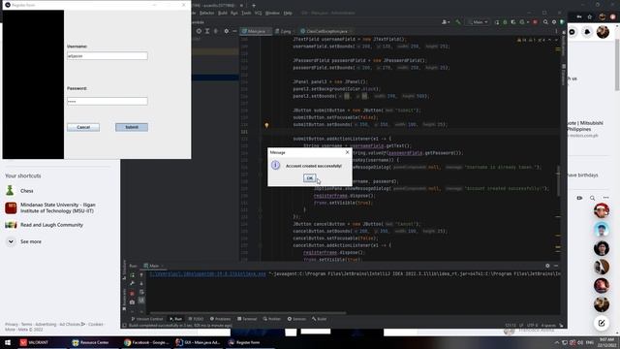Viewport: 620px width, 349px height.
Task: Open the Main.java editor tab
Action: (255, 31)
